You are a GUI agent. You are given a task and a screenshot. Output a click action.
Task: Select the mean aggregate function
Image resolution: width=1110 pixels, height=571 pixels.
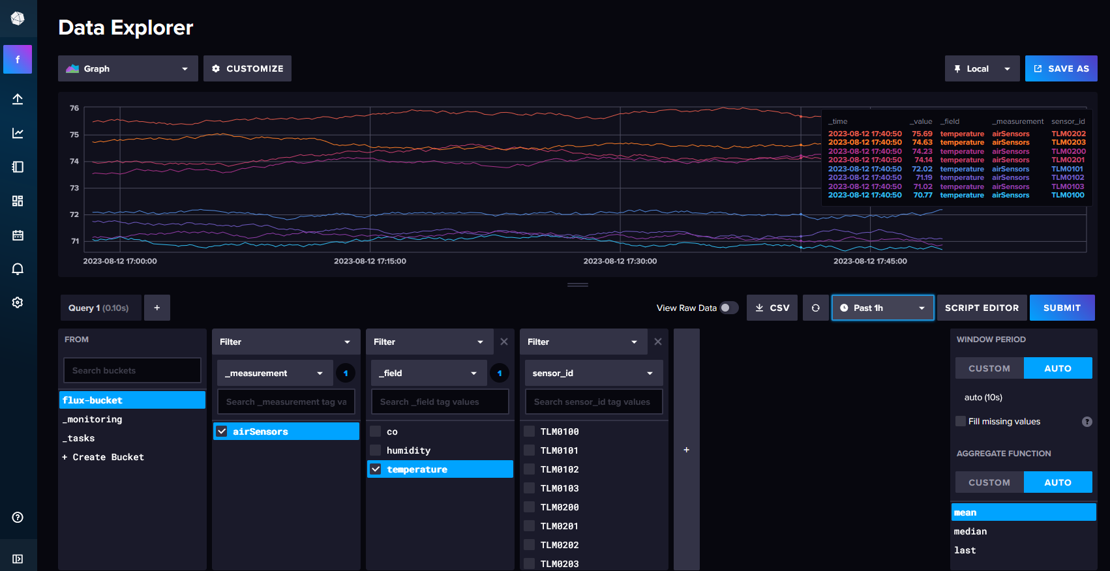[1023, 512]
